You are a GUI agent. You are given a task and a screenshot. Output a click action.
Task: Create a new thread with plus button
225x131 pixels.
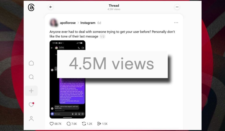(31, 91)
